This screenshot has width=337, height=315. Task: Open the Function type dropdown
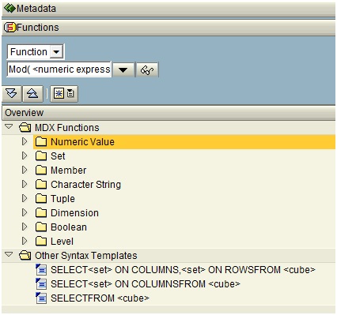(56, 51)
